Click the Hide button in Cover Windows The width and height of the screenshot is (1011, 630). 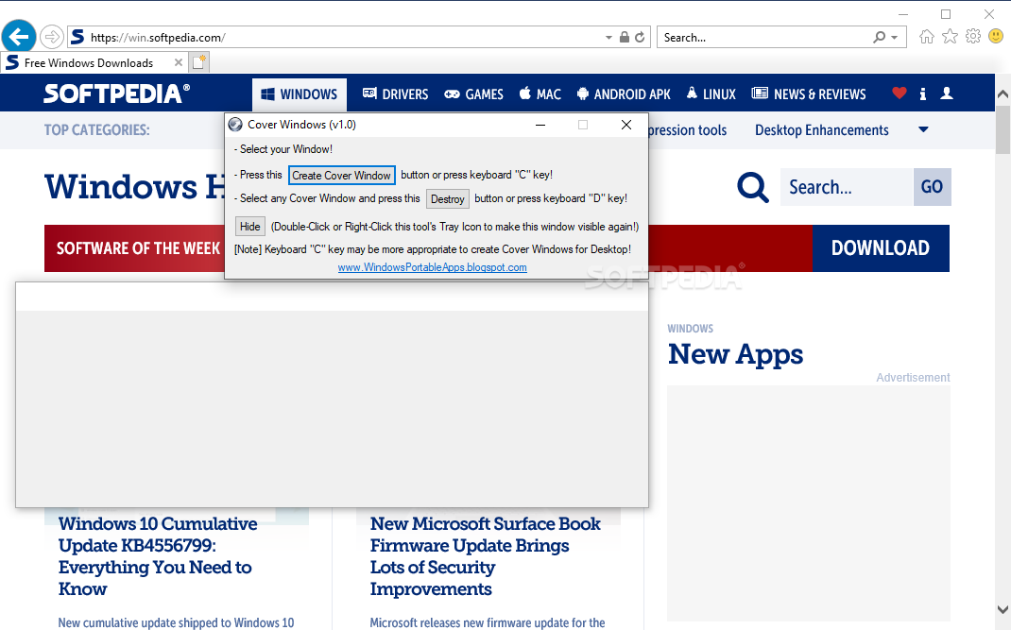[249, 227]
